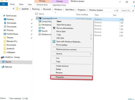Expand the chevron after Programs breadcrumb

pos(87,10)
